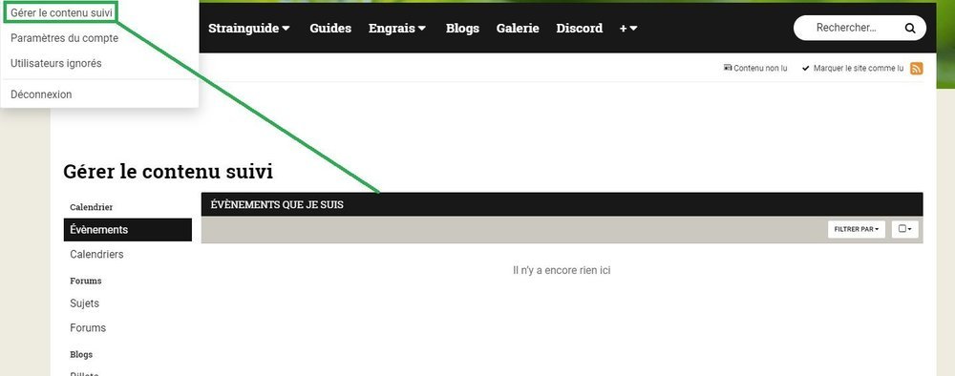Open the Discord navigation link
The height and width of the screenshot is (376, 955).
point(580,28)
